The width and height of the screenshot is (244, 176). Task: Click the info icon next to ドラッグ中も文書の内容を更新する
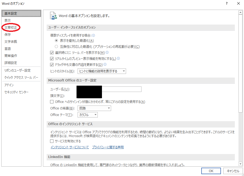[x=105, y=64]
